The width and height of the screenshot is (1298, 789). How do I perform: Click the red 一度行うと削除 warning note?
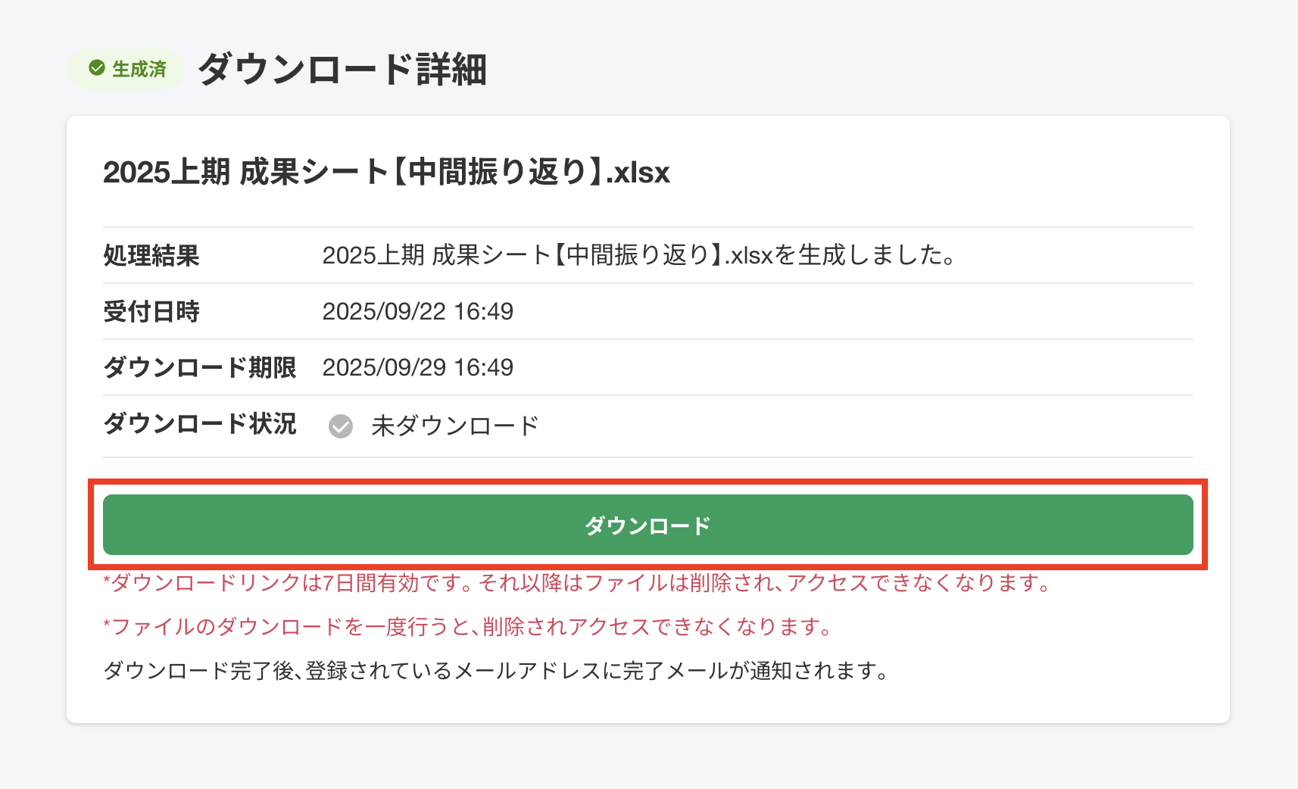click(x=468, y=626)
